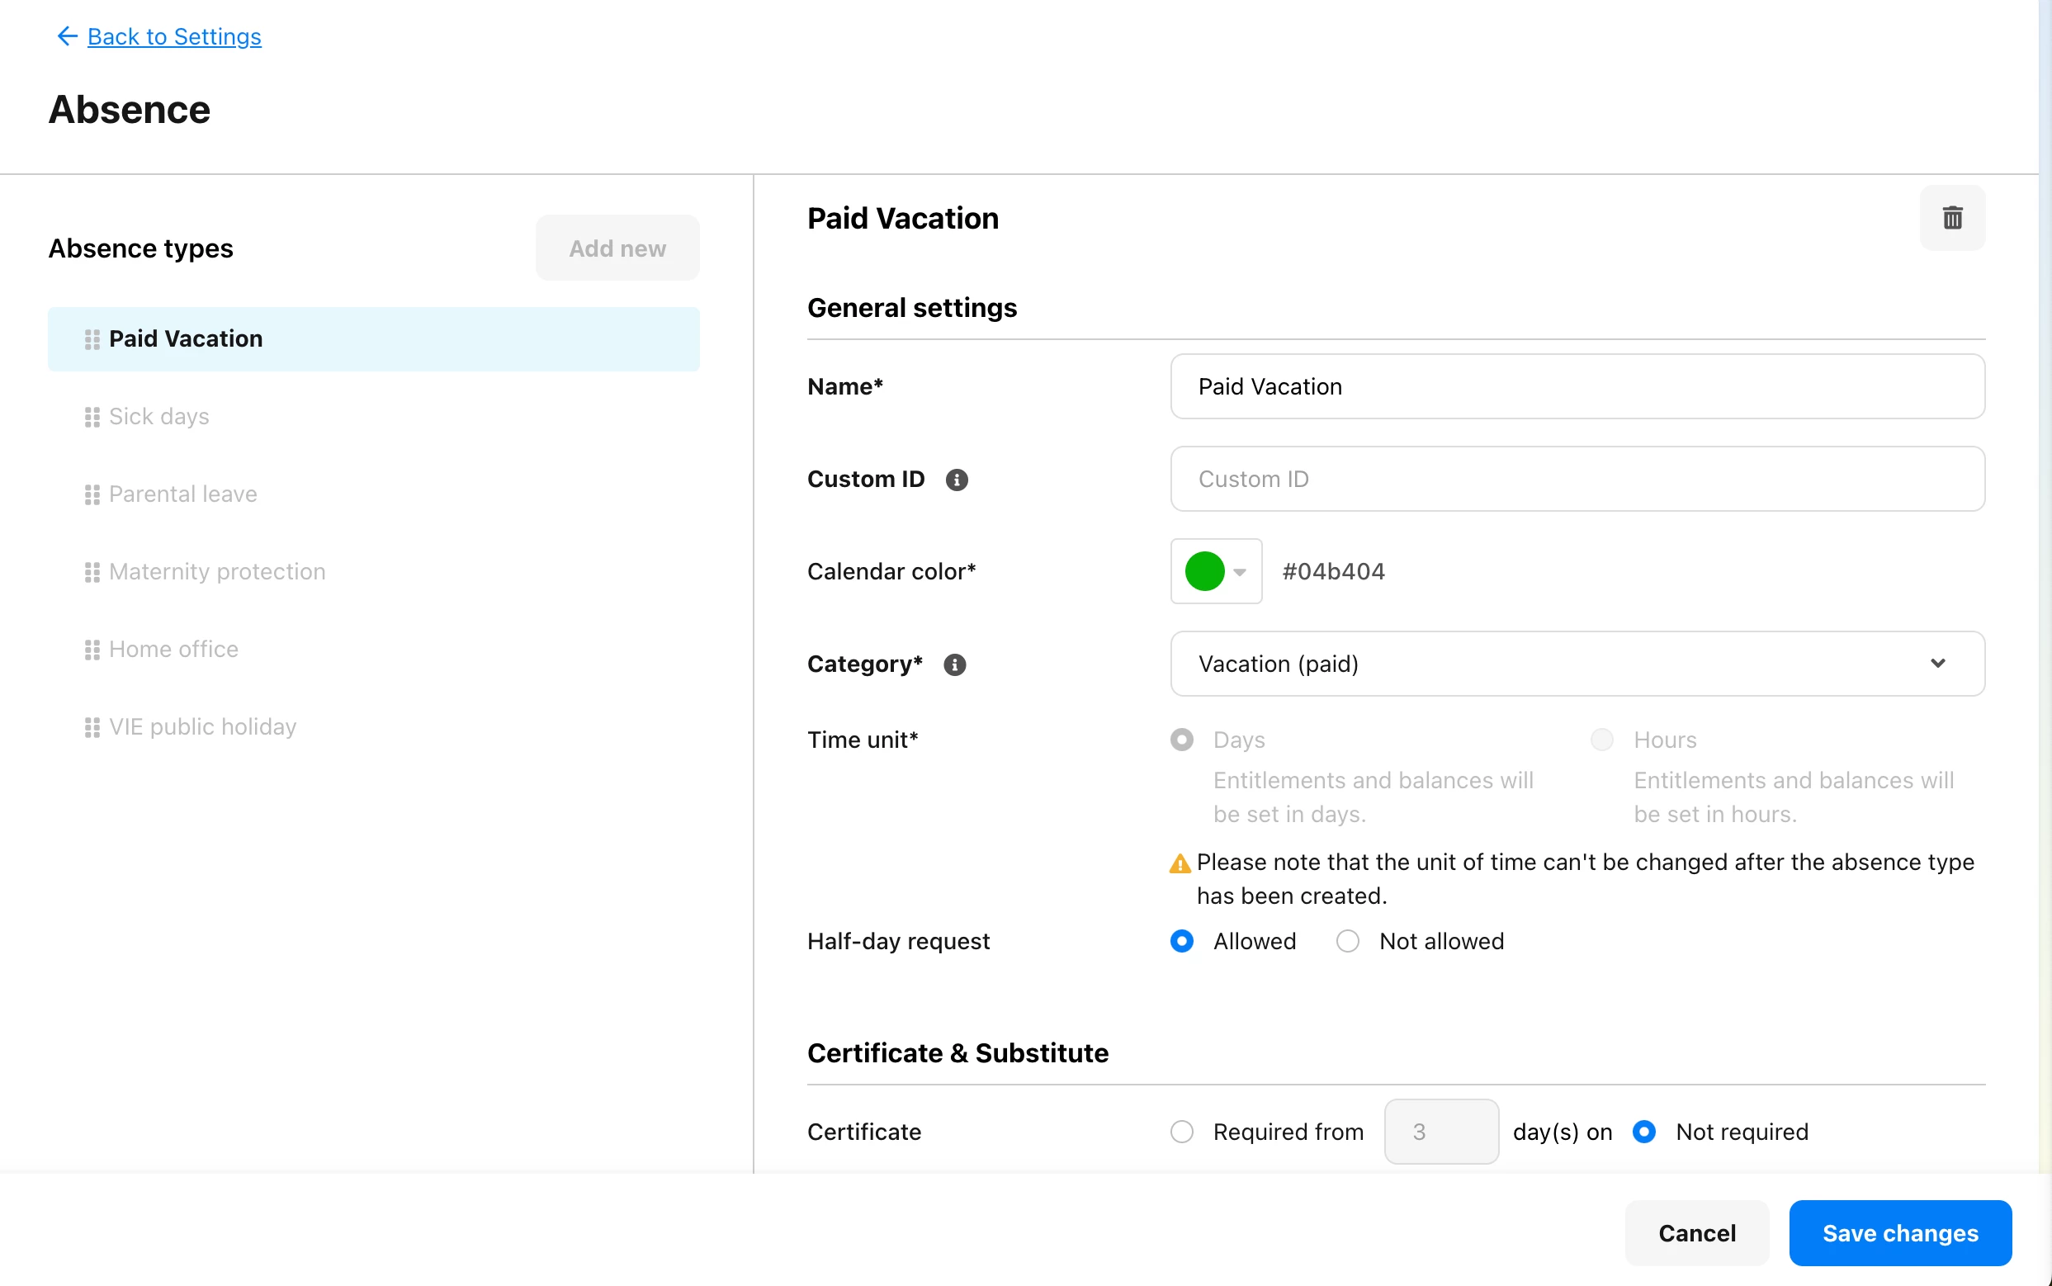This screenshot has height=1286, width=2052.
Task: Click the Certificate & Substitute heading
Action: point(957,1053)
